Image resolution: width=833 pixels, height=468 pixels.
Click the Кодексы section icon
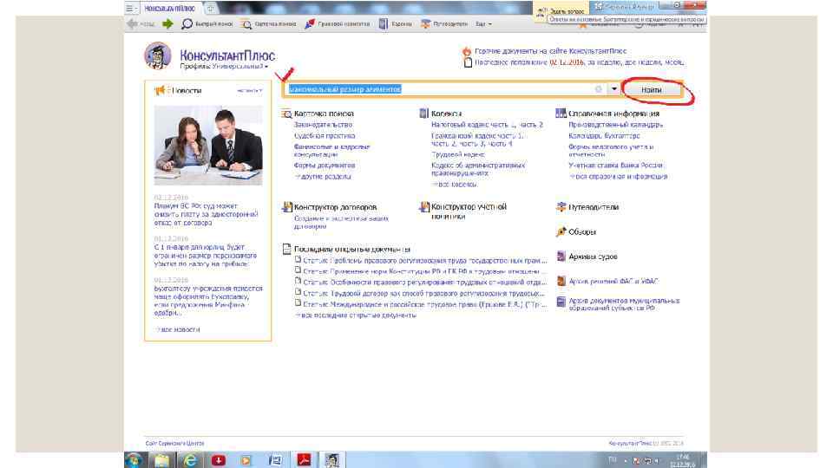click(x=423, y=113)
